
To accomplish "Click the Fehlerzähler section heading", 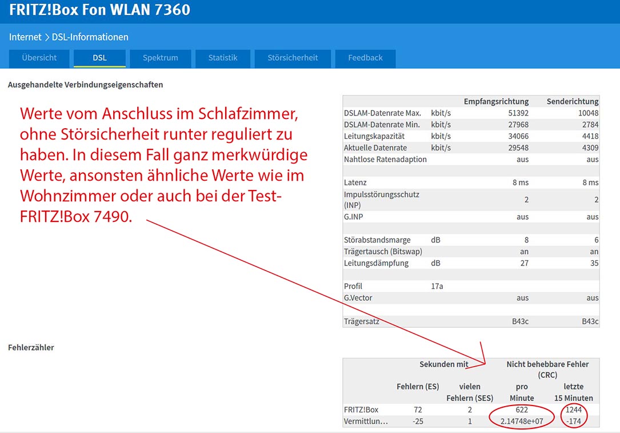I will 31,347.
